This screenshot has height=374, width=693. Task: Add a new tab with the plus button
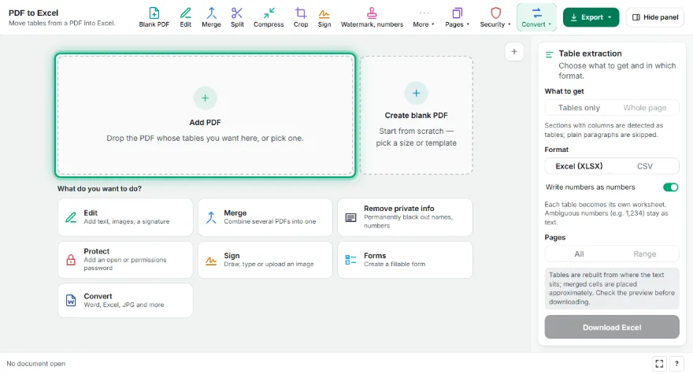tap(514, 52)
